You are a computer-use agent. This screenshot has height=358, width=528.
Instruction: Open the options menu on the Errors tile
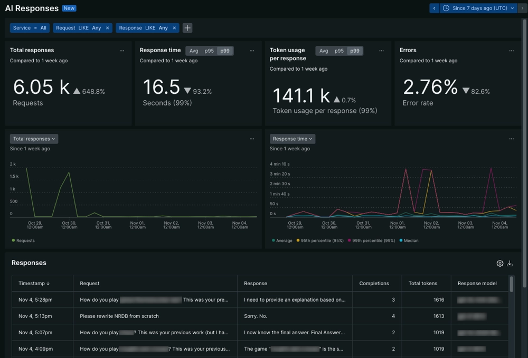pyautogui.click(x=511, y=51)
